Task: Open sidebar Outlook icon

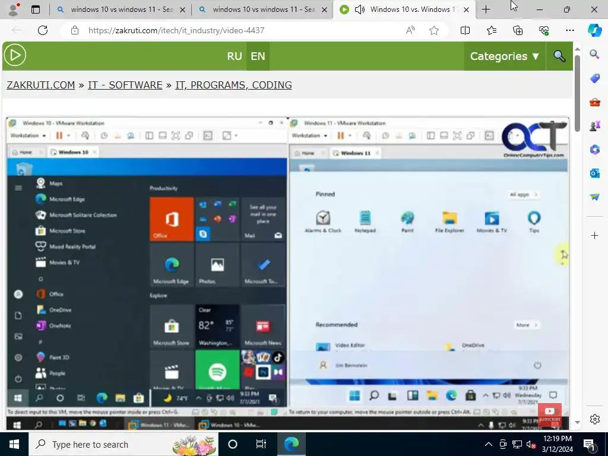Action: point(594,173)
